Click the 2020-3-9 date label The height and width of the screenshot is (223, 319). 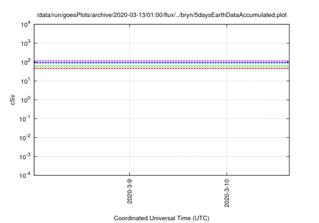tap(130, 192)
